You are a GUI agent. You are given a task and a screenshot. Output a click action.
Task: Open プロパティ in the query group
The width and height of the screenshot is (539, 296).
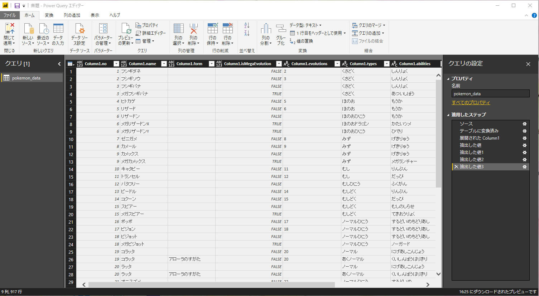click(147, 25)
